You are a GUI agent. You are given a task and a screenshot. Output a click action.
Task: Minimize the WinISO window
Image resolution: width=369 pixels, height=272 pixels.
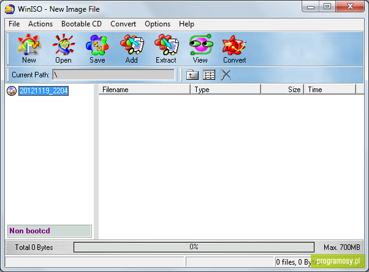pos(311,6)
